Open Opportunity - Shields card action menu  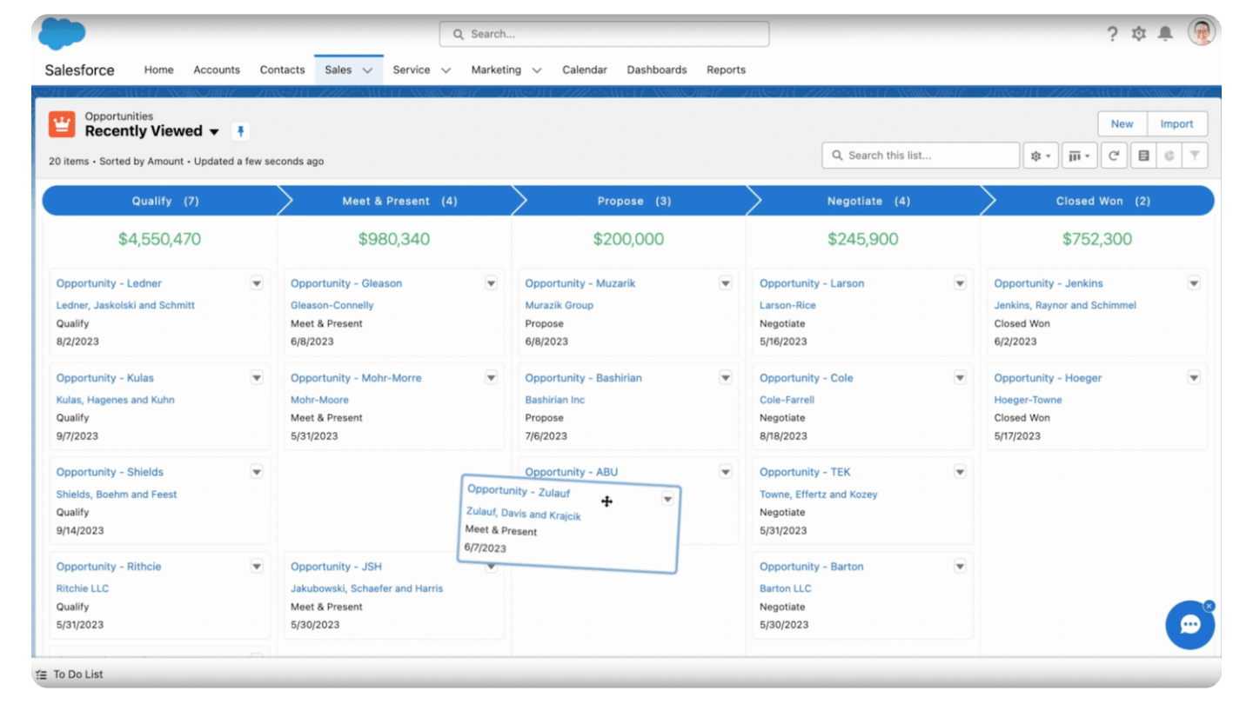257,472
